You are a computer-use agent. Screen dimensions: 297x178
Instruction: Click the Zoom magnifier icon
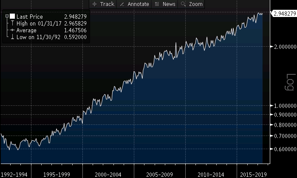[x=183, y=4]
